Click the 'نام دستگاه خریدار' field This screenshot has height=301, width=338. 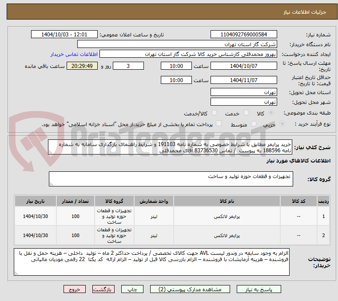click(177, 44)
